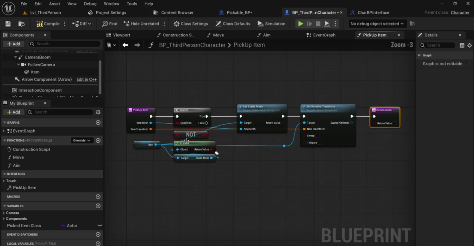This screenshot has height=246, width=474.
Task: Open the Details panel settings gear
Action: [469, 45]
